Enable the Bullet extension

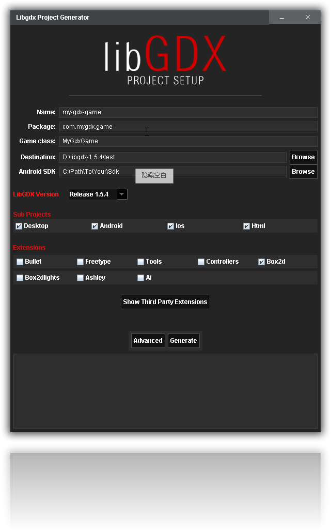20,262
